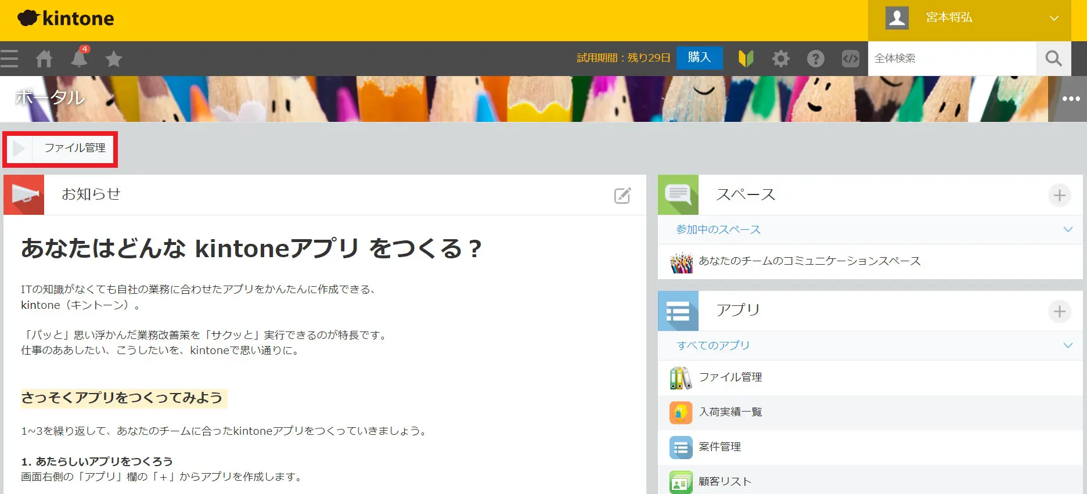The height and width of the screenshot is (494, 1087).
Task: Open the 顧客リスト app link
Action: coord(725,482)
